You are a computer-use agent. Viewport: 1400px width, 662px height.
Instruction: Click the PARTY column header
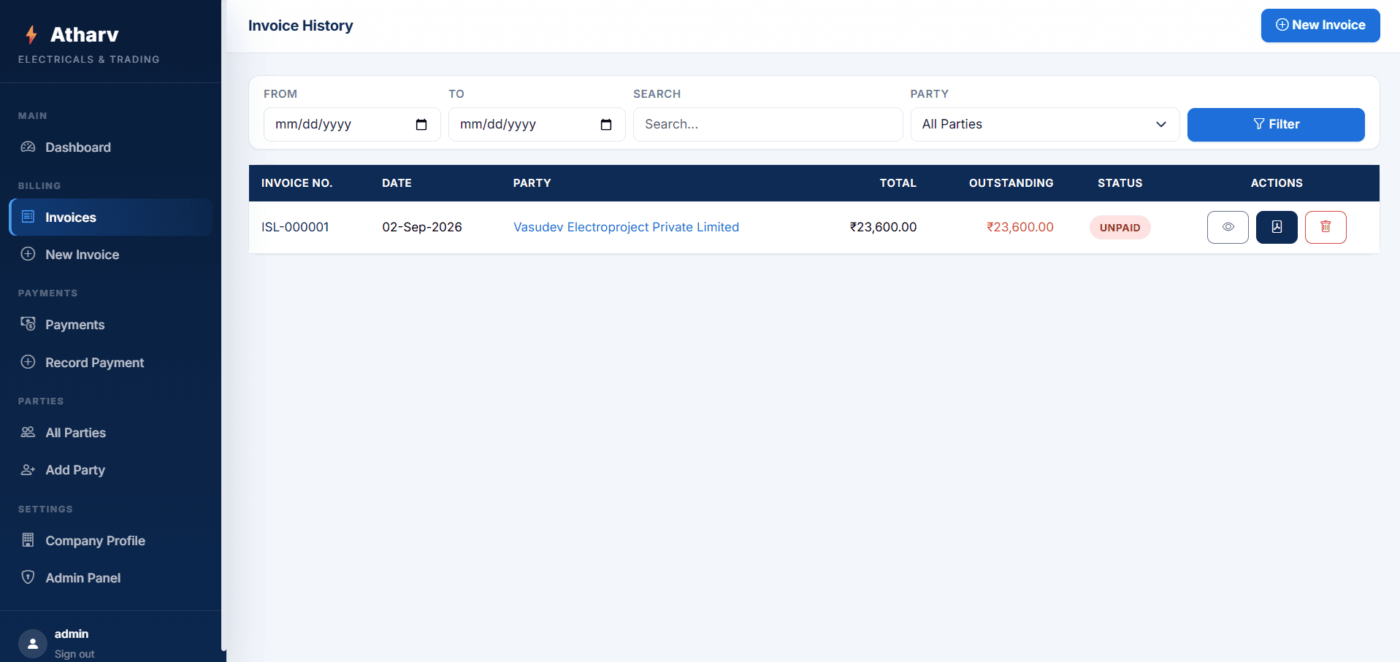532,183
